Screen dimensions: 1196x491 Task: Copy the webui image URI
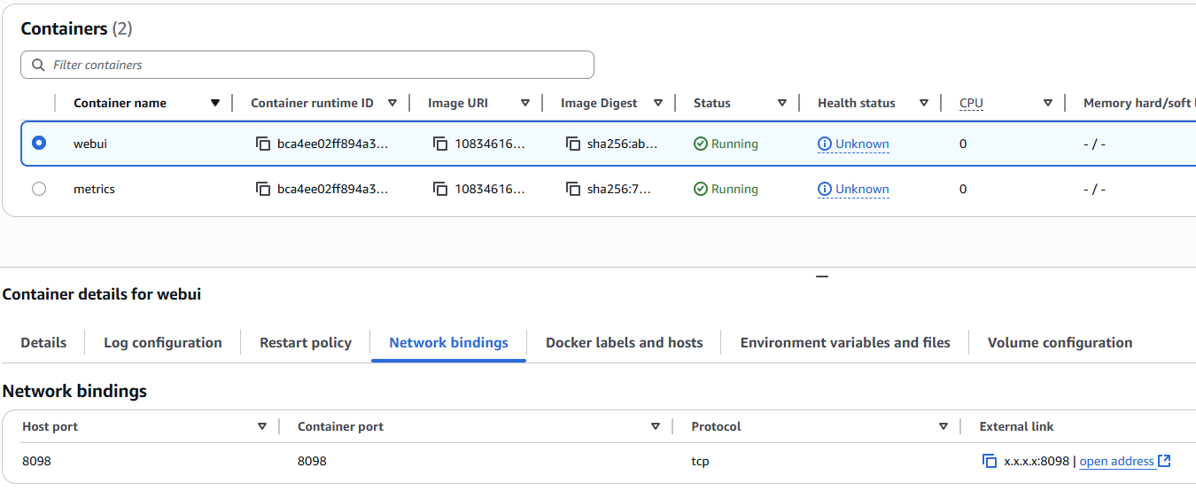440,144
